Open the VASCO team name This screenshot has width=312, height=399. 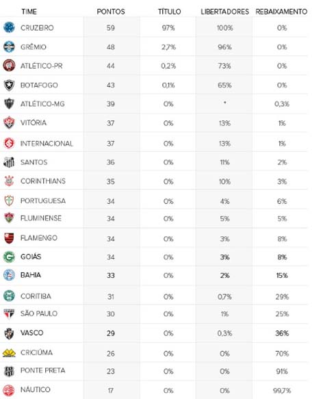click(31, 333)
